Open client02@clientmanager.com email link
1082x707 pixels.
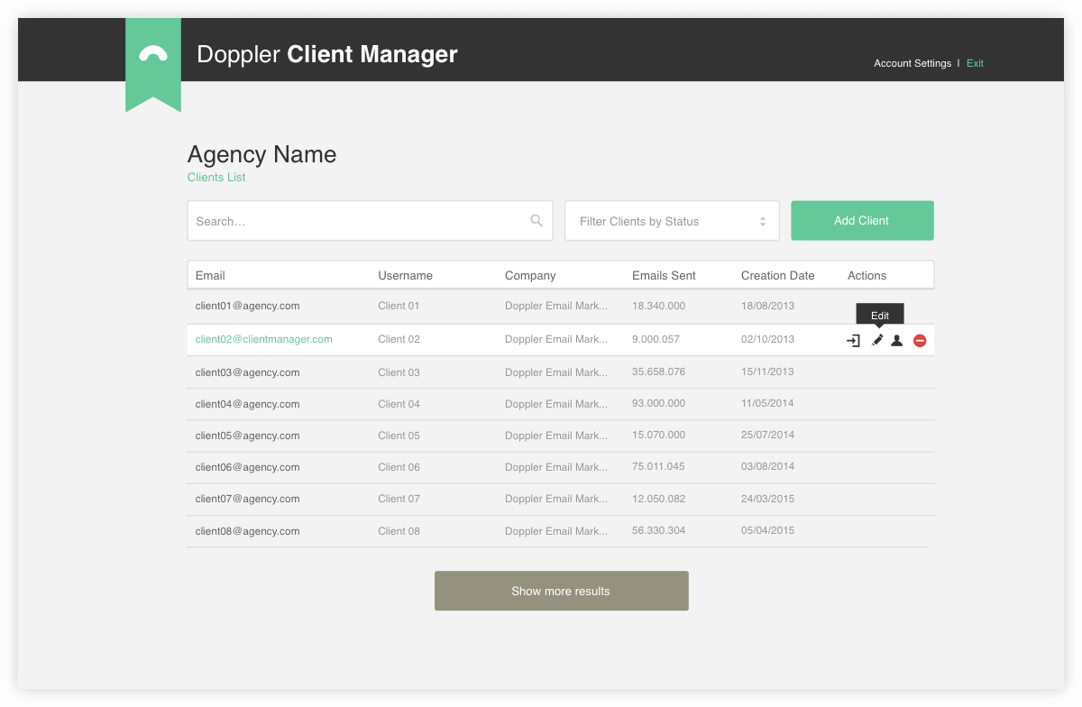tap(264, 339)
